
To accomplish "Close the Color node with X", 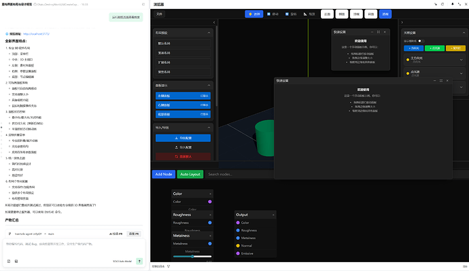I will (210, 194).
